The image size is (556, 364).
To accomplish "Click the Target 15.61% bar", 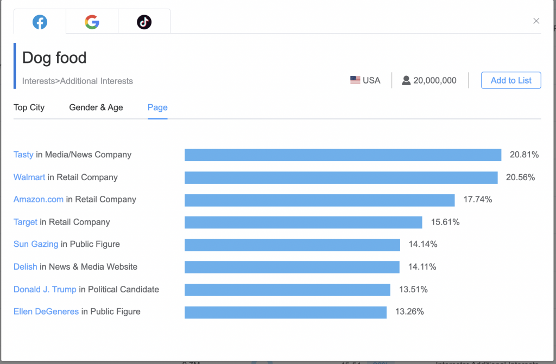I will point(304,222).
